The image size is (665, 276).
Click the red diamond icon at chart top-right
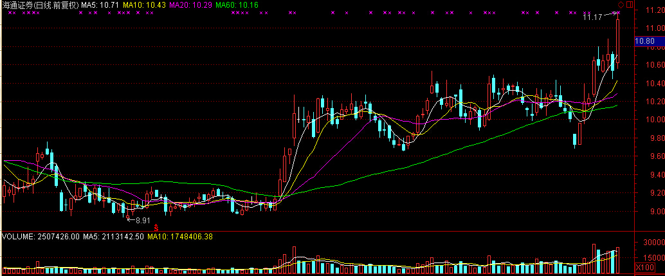click(621, 5)
